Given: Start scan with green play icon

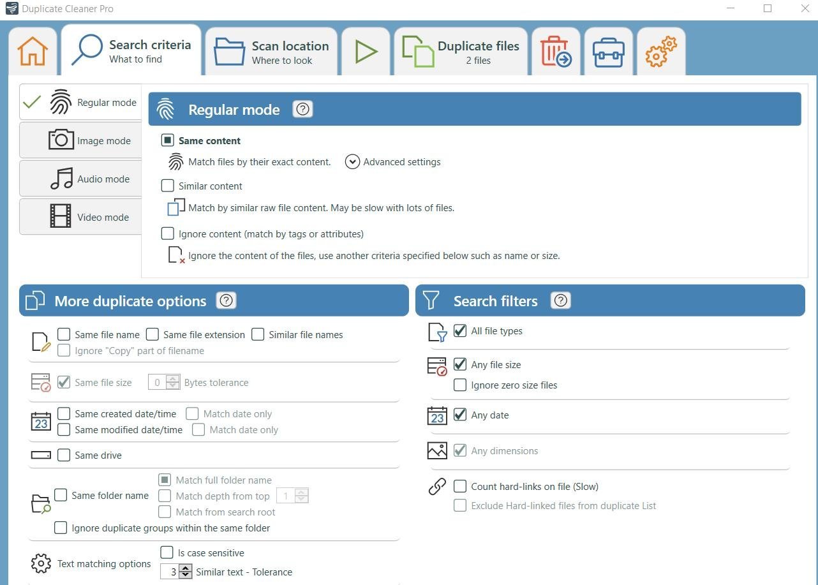Looking at the screenshot, I should [366, 52].
